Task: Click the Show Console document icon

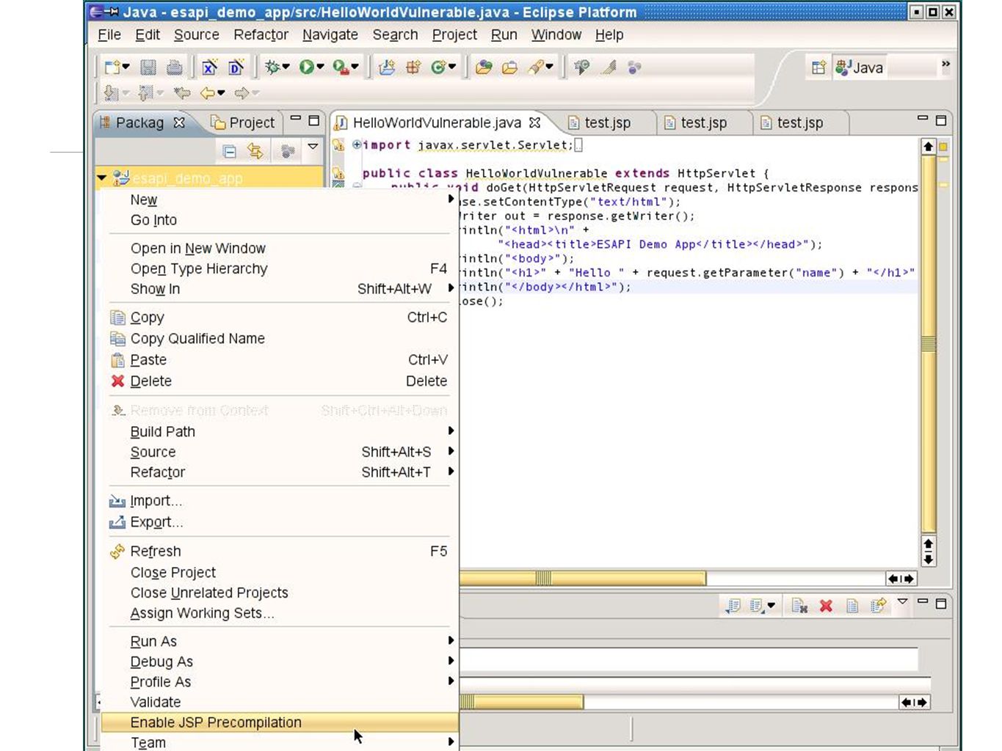Action: 852,605
